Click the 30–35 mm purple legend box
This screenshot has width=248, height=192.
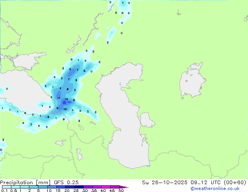pos(88,187)
